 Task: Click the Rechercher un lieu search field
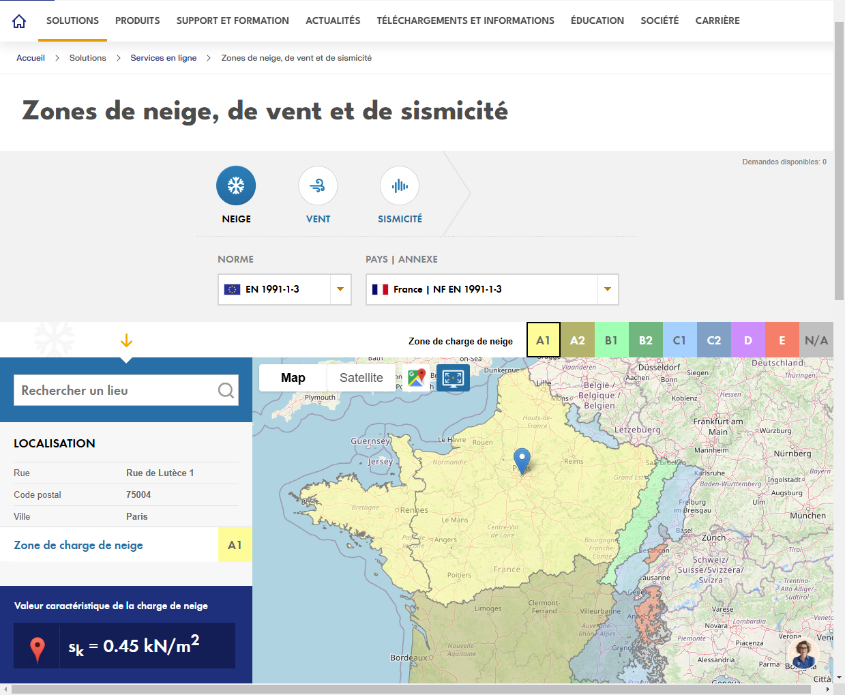pos(116,389)
